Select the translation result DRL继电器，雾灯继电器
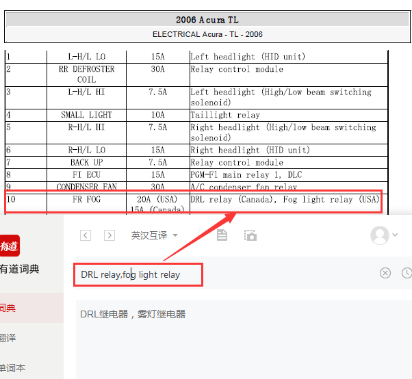This screenshot has height=379, width=412. click(x=133, y=314)
